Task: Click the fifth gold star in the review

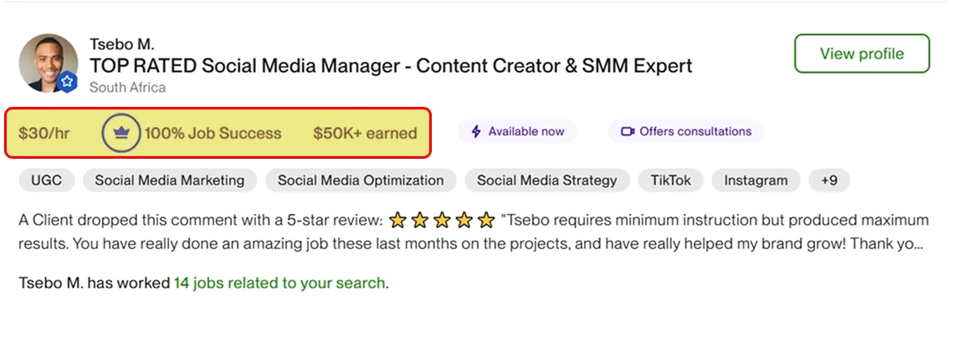Action: click(x=486, y=221)
